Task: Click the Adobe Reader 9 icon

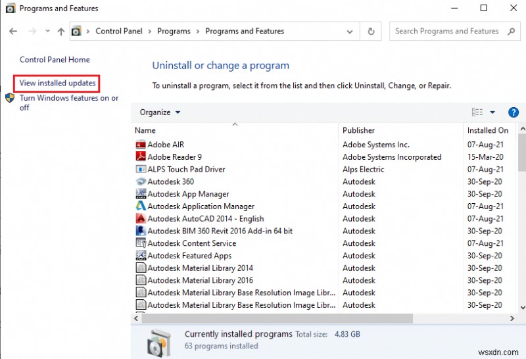Action: point(141,156)
